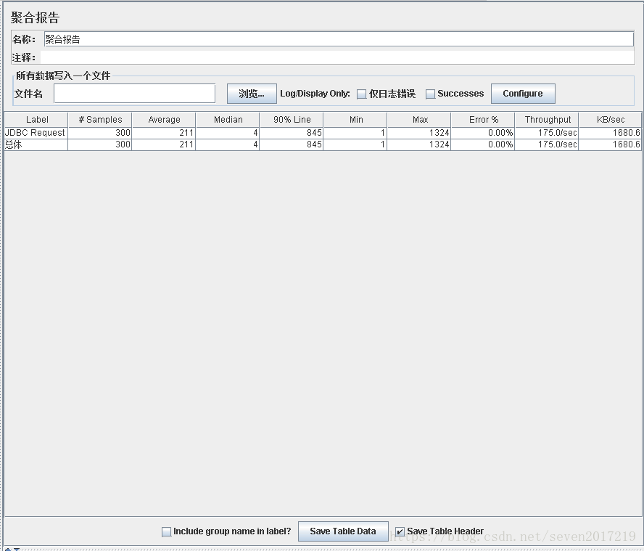Click the Min column header
Viewport: 644px width, 551px height.
click(355, 120)
